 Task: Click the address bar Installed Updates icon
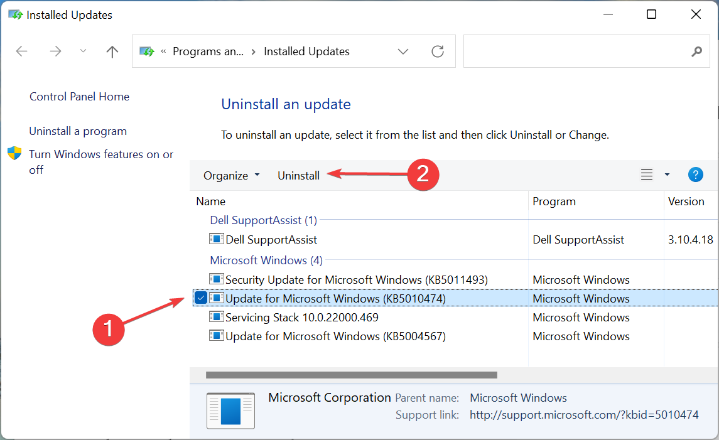point(147,51)
